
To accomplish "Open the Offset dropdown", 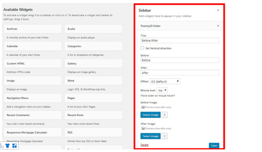I will coord(165,81).
